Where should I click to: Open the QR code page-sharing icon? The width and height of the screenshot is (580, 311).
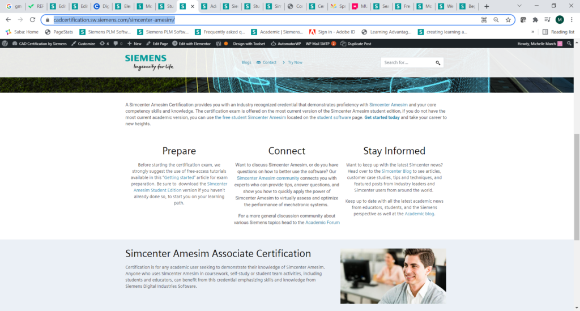484,20
